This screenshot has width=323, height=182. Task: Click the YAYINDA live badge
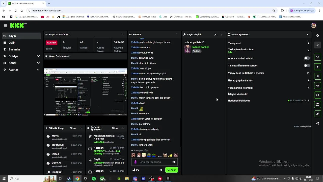pyautogui.click(x=51, y=43)
